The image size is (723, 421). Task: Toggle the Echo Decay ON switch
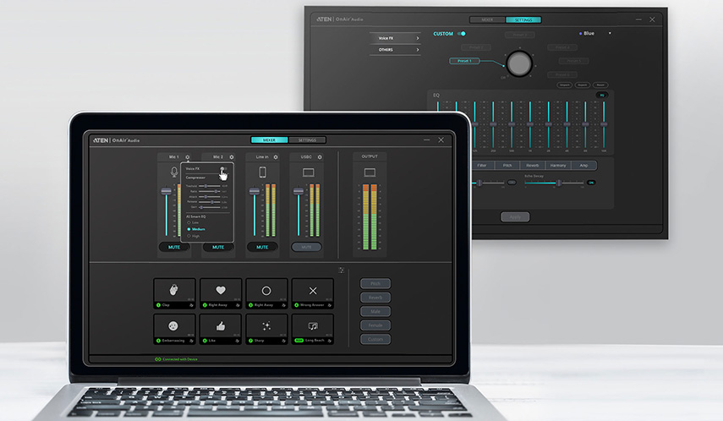(x=591, y=183)
